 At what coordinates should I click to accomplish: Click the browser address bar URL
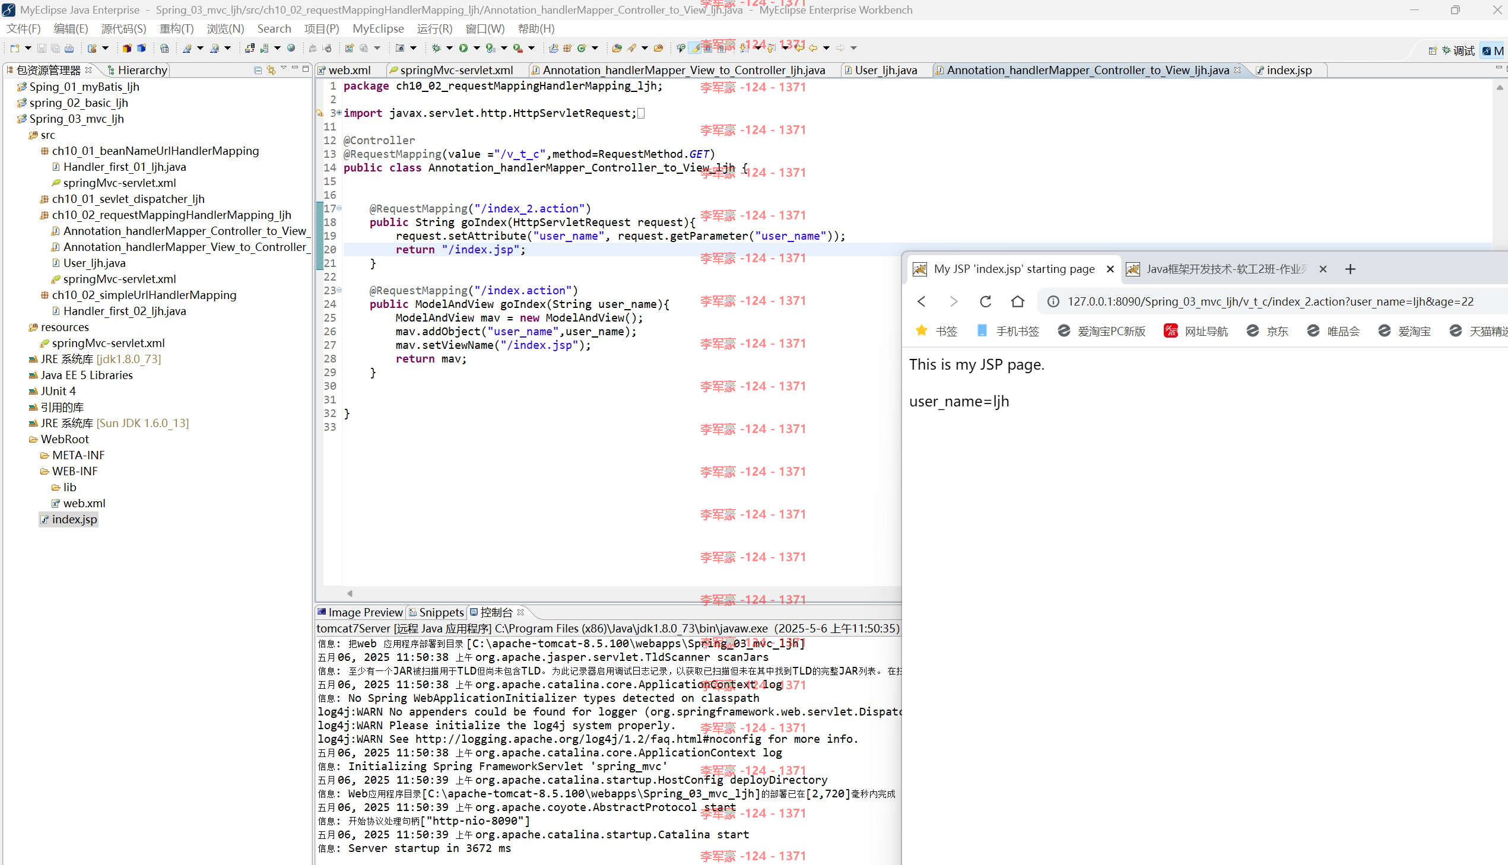[x=1271, y=302]
